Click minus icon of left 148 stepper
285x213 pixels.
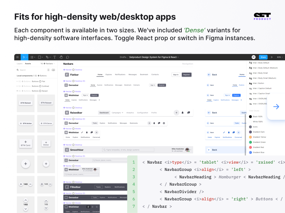click(30, 184)
